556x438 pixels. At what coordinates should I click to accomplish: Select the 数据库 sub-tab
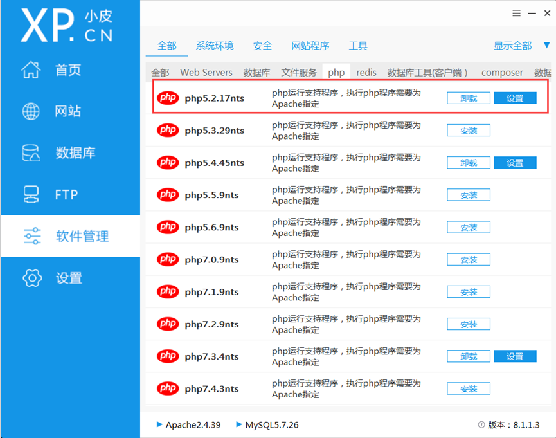coord(256,73)
